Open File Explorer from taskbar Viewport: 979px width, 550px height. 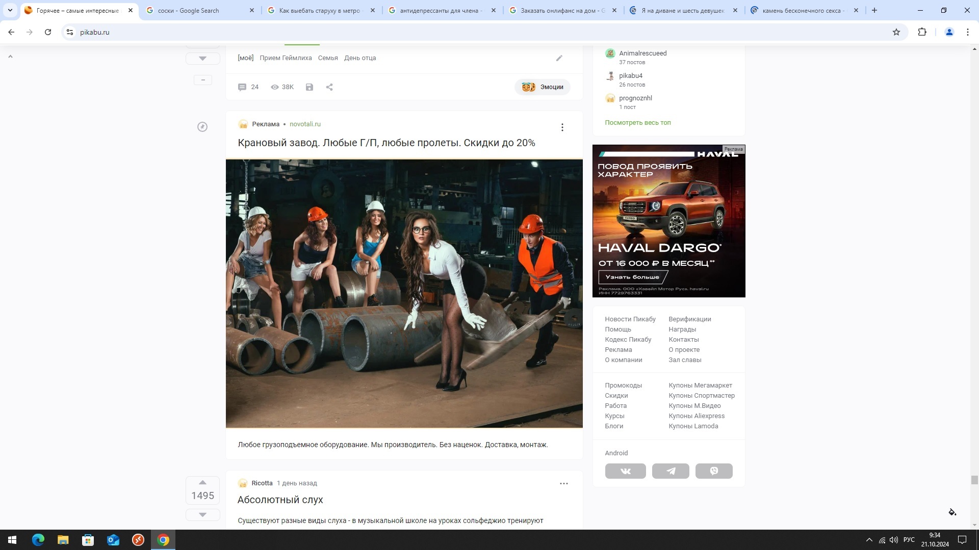click(63, 540)
